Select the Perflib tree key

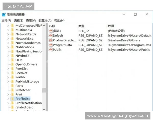[x=20, y=77]
